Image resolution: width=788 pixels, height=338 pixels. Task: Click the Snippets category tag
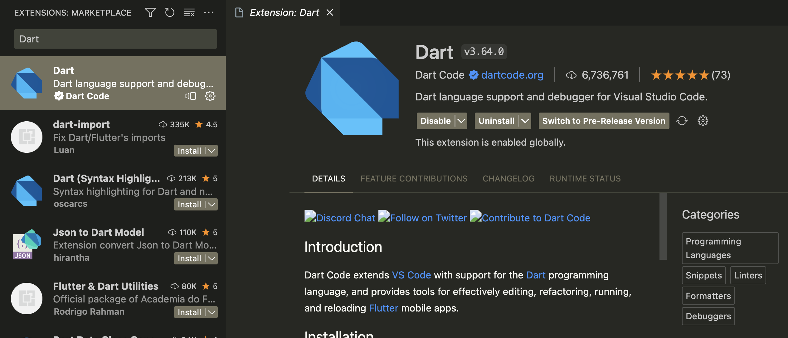click(x=704, y=275)
